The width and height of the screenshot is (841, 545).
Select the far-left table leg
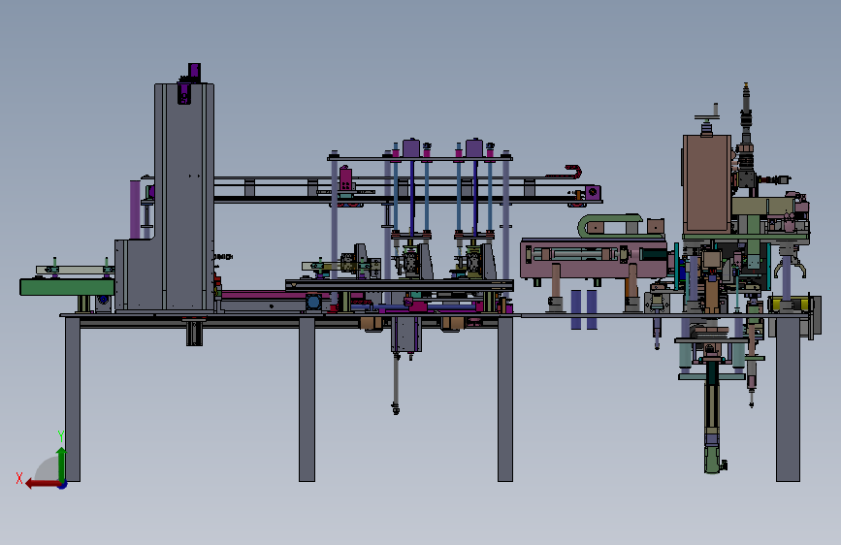73,400
